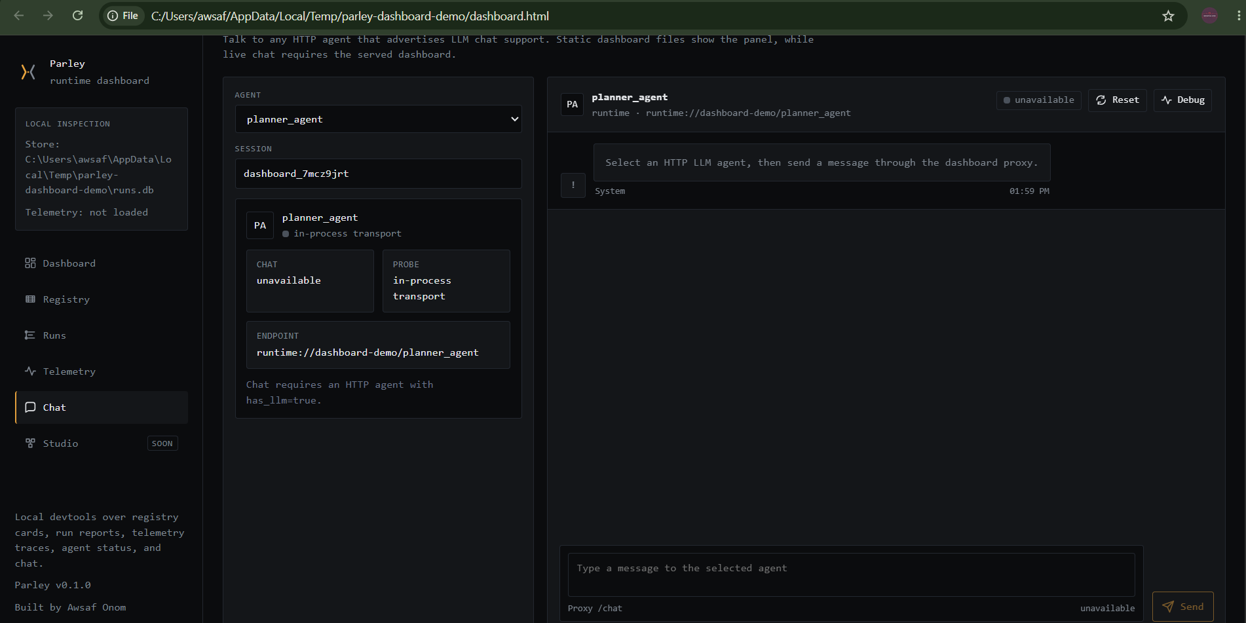Open the Dashboard nav item
The width and height of the screenshot is (1246, 623).
pyautogui.click(x=102, y=263)
